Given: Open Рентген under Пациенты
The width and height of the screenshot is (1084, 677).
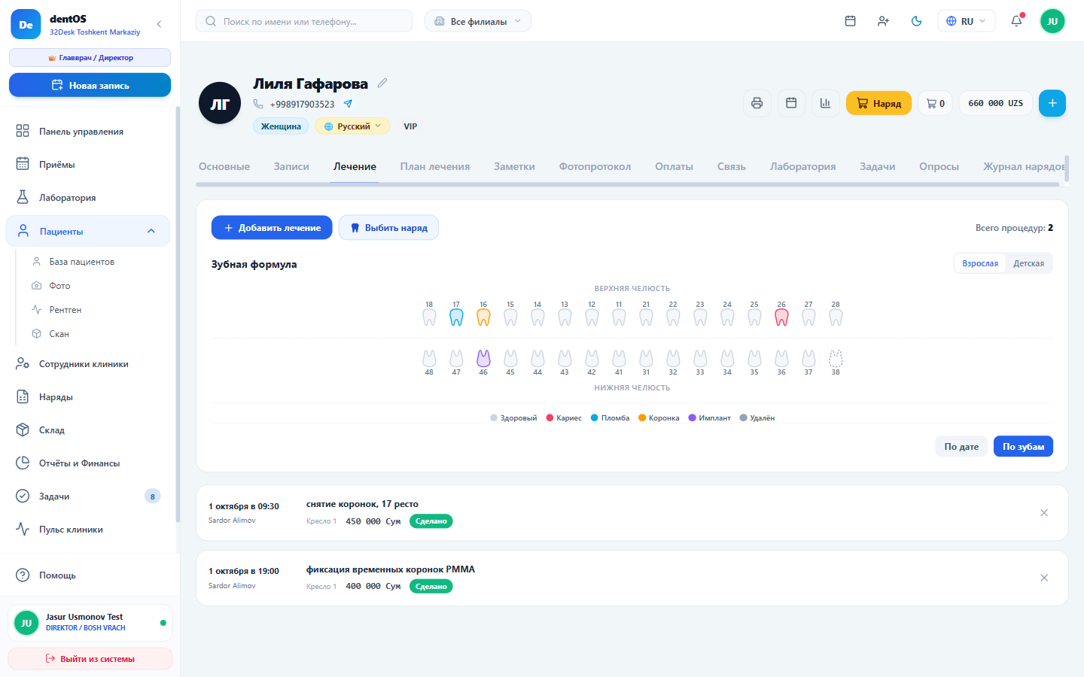Looking at the screenshot, I should tap(65, 310).
